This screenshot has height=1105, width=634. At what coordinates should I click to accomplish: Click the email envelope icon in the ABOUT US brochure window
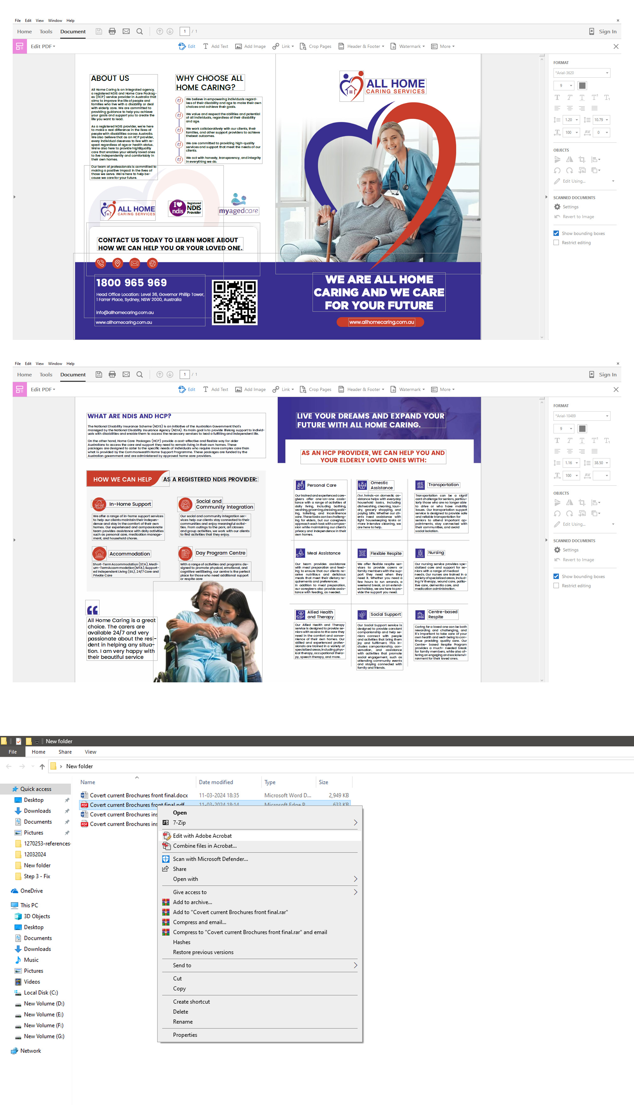pyautogui.click(x=126, y=31)
